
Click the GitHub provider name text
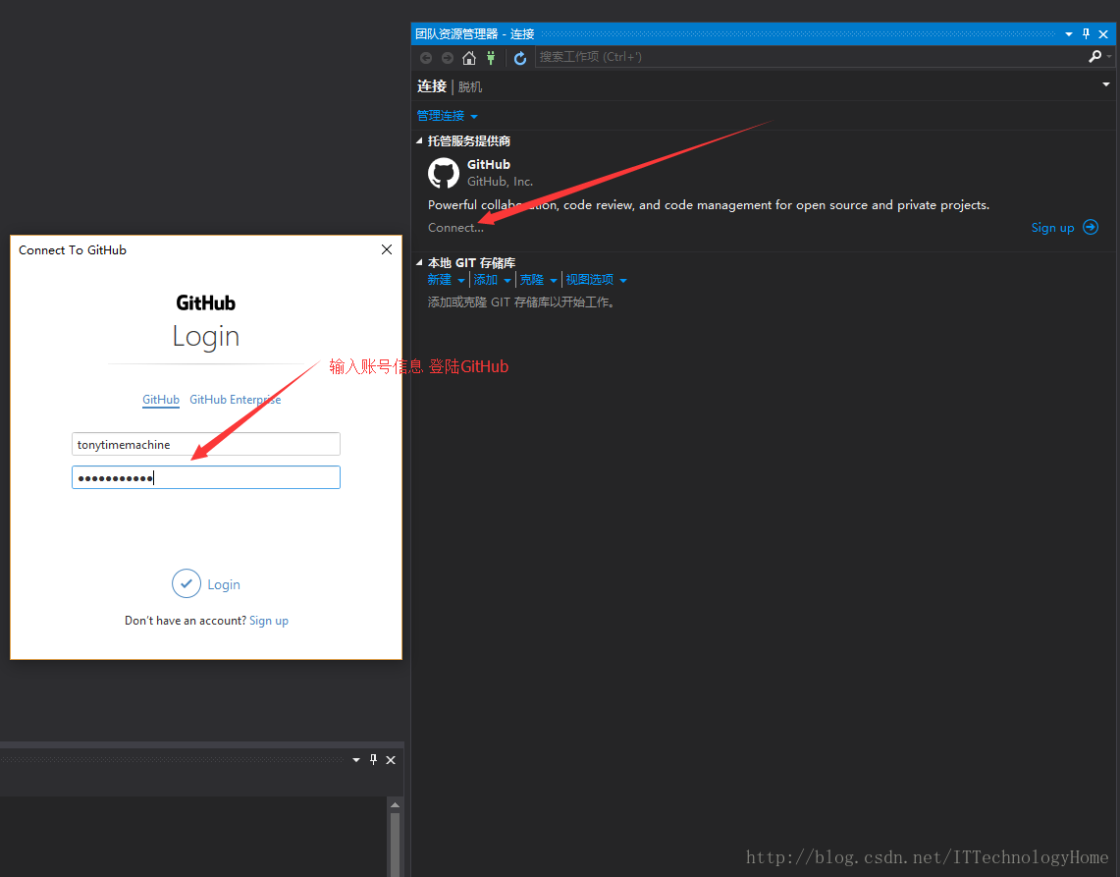click(x=489, y=164)
